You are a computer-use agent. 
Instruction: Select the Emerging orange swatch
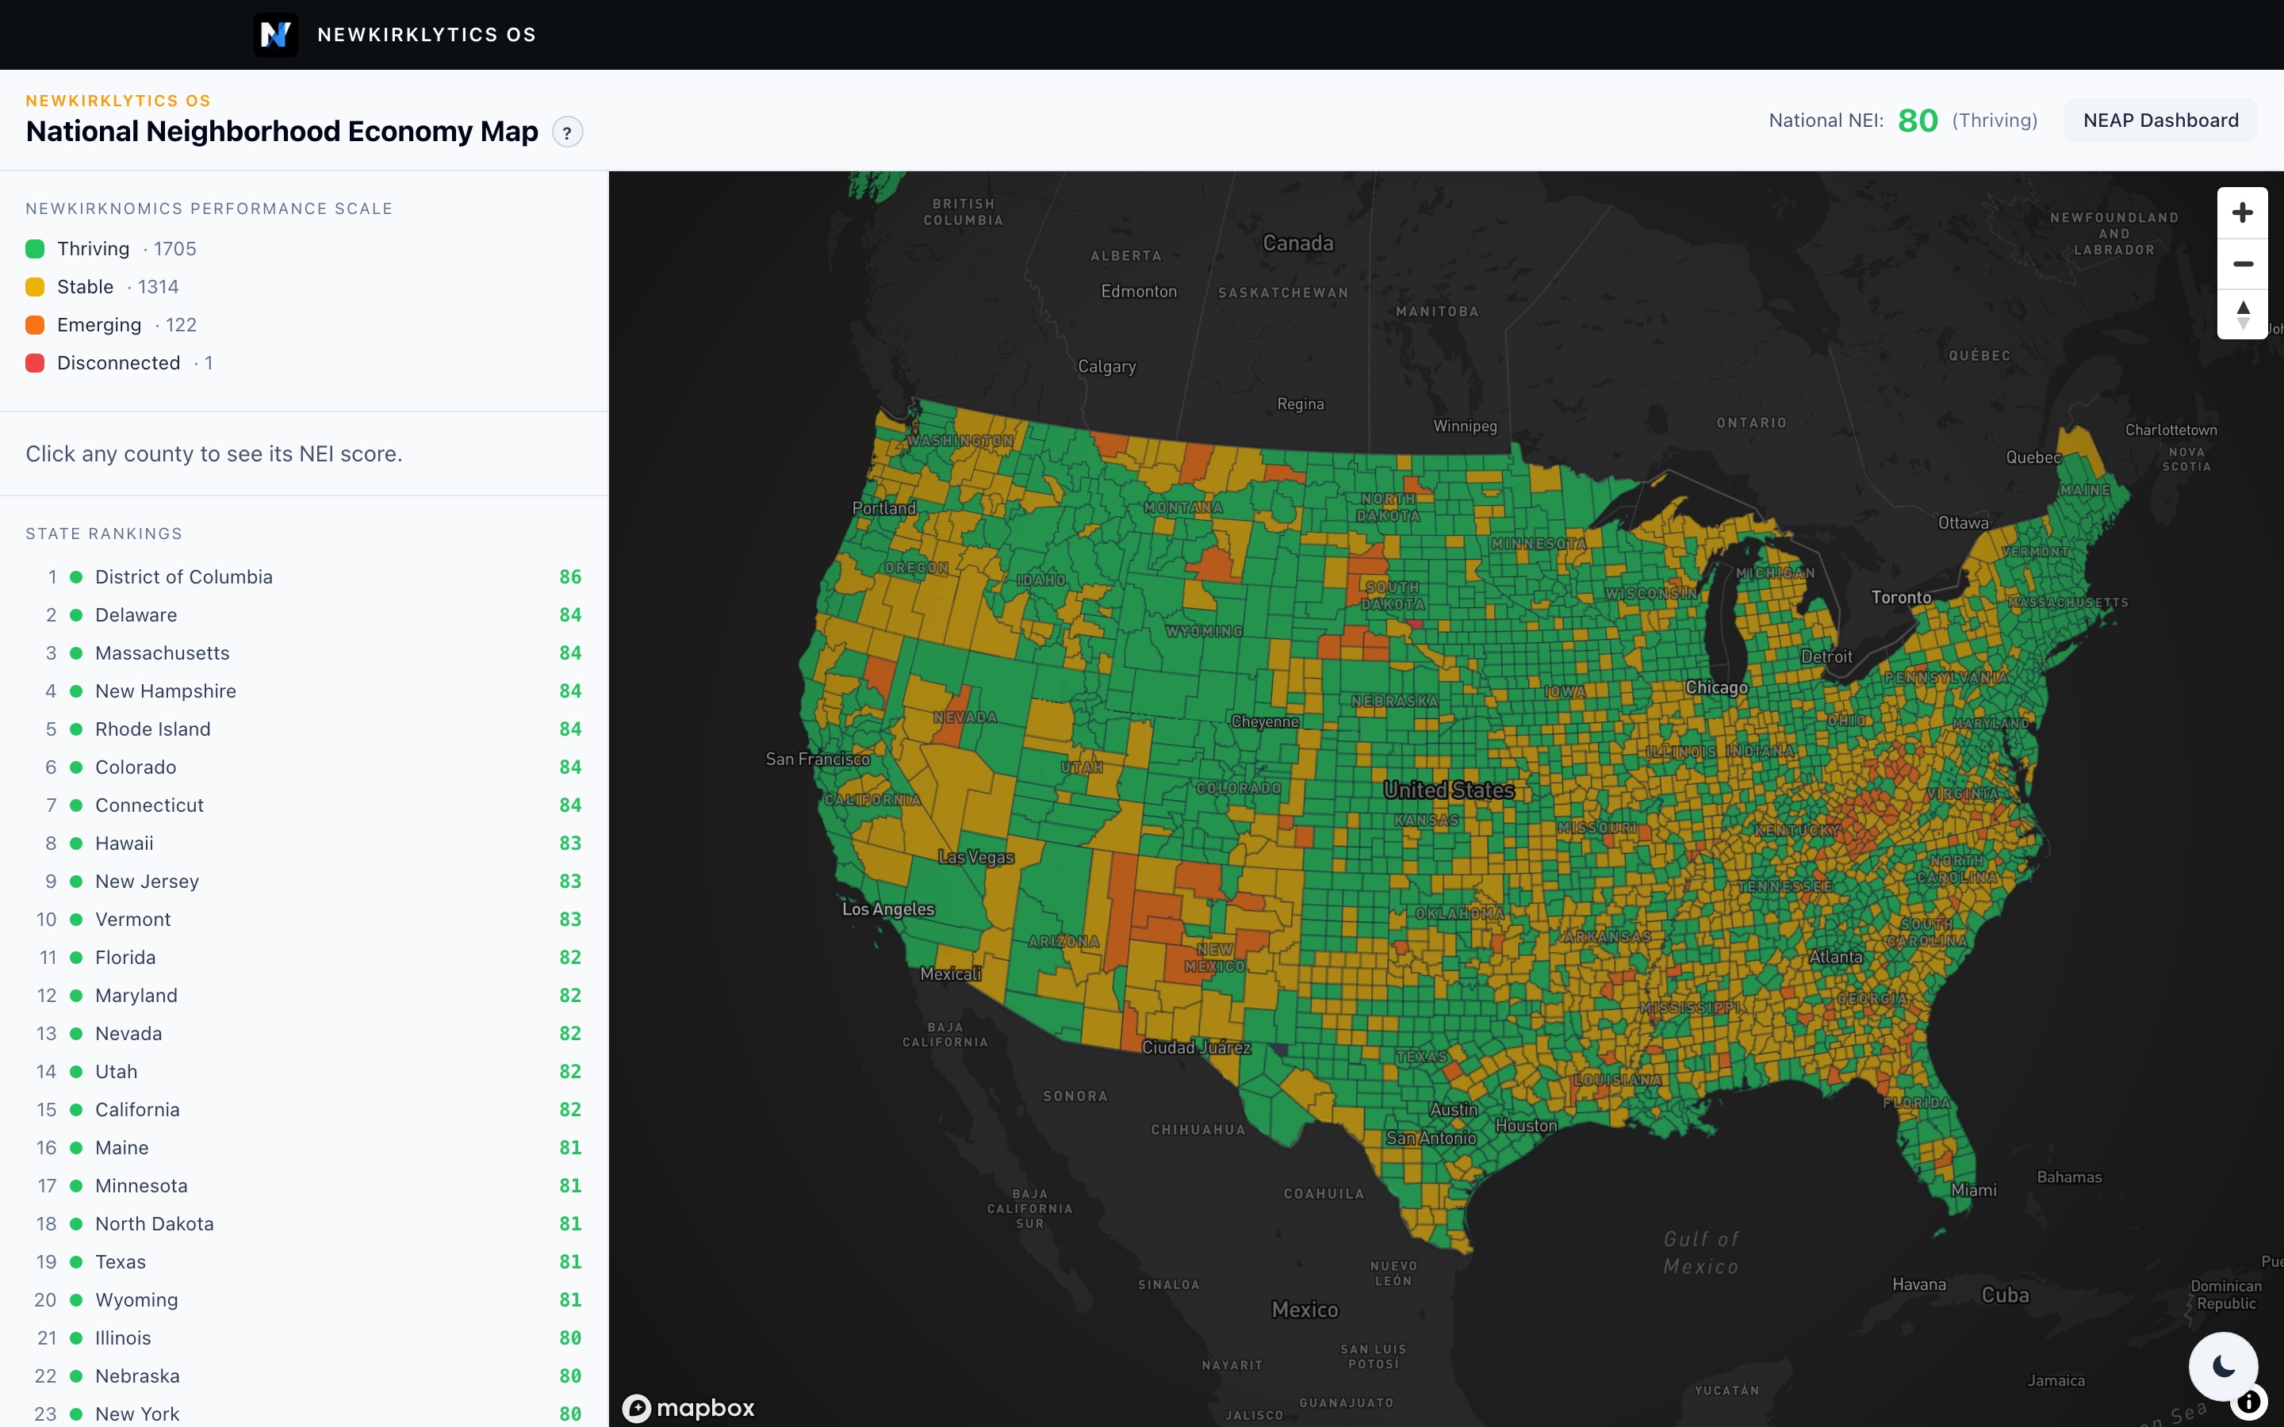pos(35,325)
